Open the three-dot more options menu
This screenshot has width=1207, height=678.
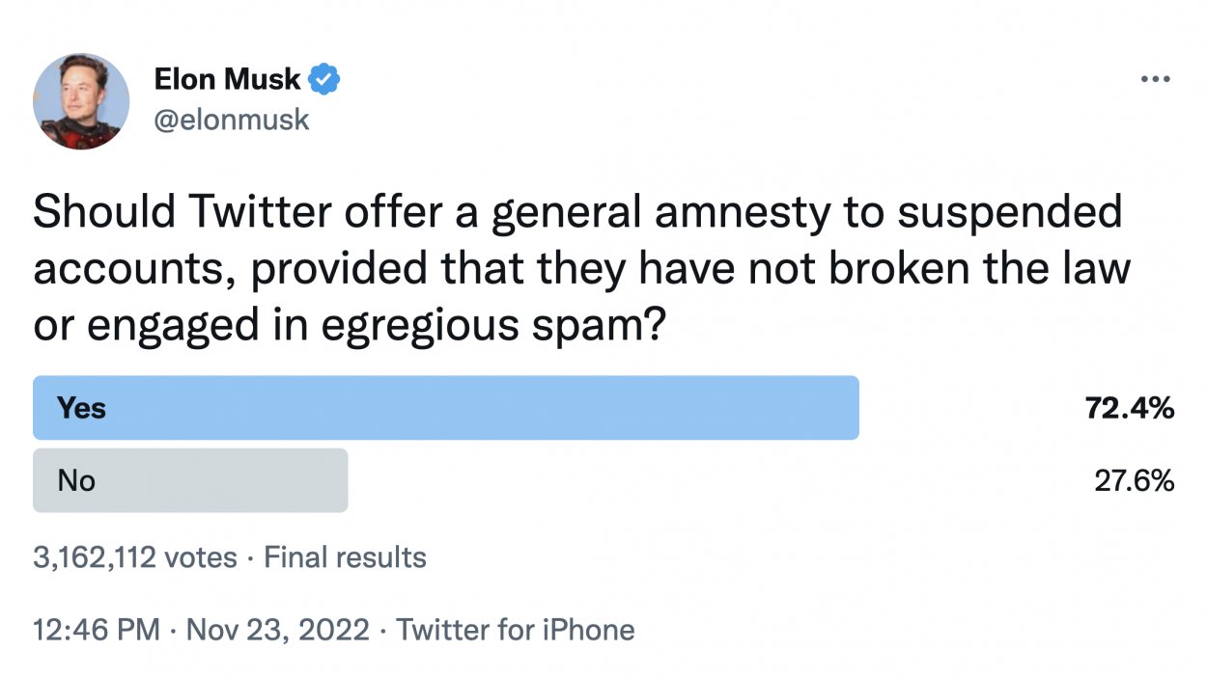coord(1155,80)
